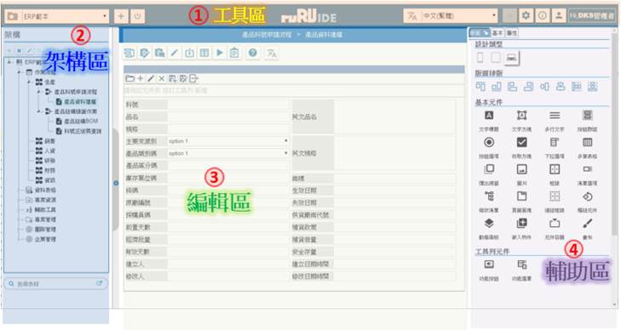
Task: Click the power button next to project selector
Action: (x=137, y=16)
